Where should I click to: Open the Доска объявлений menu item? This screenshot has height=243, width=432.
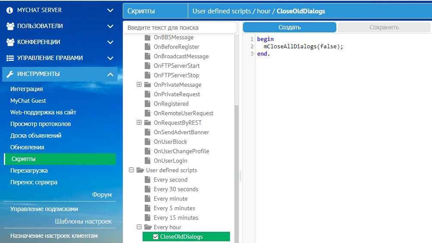pyautogui.click(x=36, y=136)
